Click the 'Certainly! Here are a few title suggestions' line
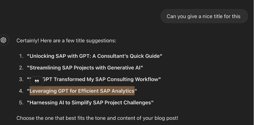Screen dimensions: 254x125 (66, 40)
